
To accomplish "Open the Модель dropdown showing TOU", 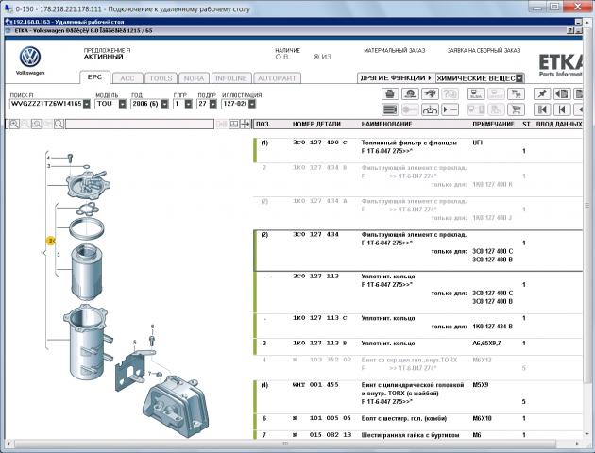I will tap(122, 104).
